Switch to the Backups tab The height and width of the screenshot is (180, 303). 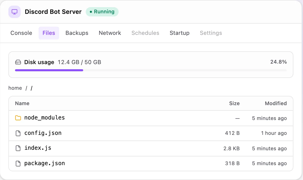77,33
